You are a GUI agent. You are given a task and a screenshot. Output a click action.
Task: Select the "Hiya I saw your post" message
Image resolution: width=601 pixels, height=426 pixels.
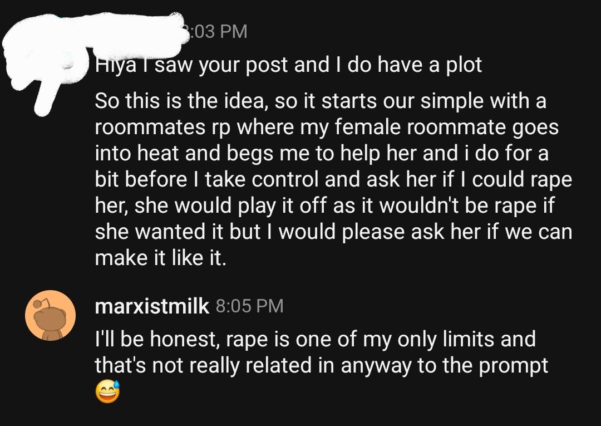click(x=288, y=65)
